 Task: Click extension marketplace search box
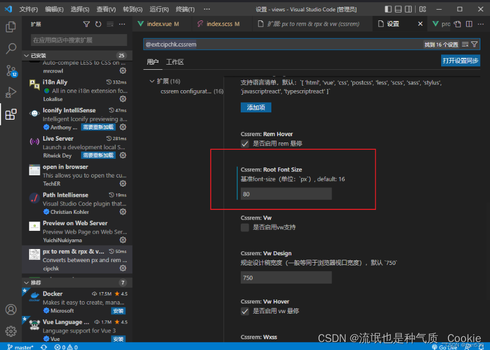coord(79,40)
